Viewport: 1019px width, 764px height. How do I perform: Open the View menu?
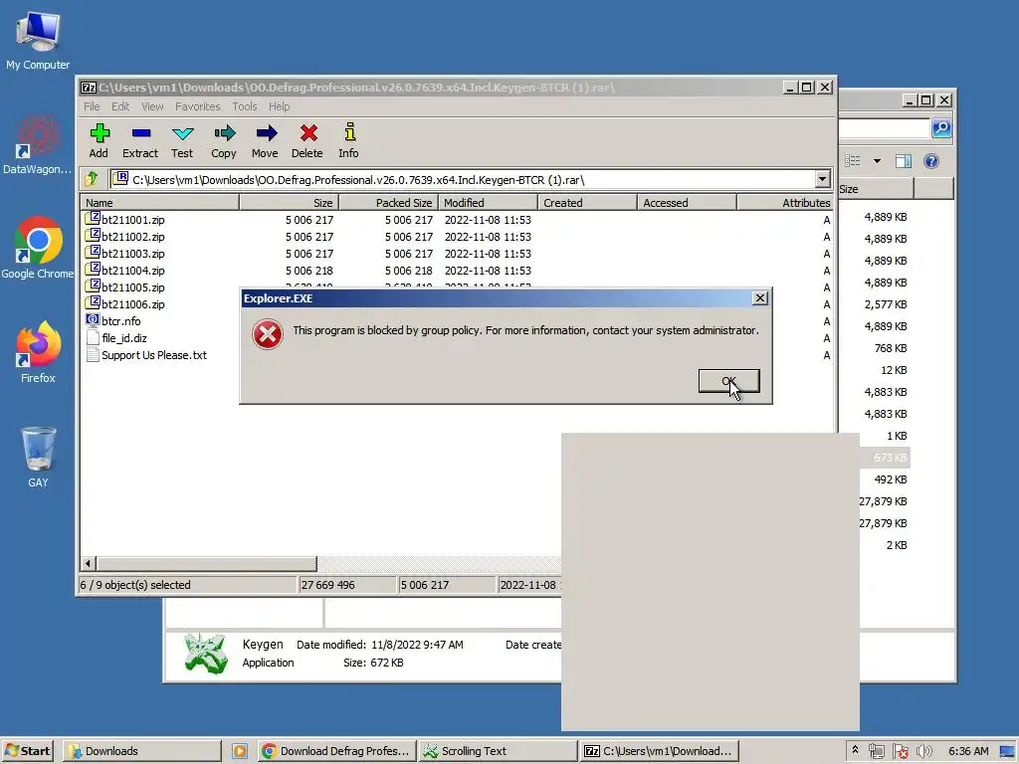pos(152,106)
